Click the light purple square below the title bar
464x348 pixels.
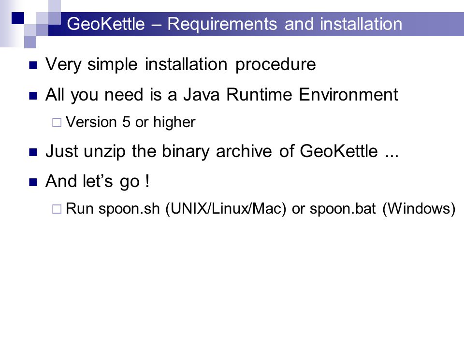30,42
